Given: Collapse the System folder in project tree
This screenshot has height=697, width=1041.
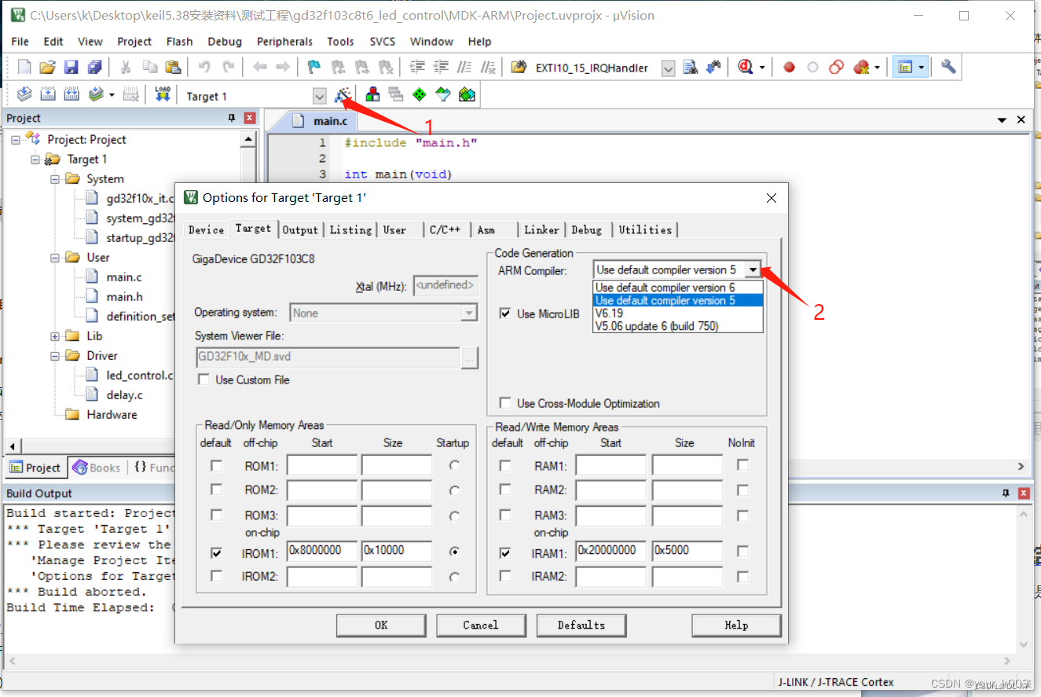Looking at the screenshot, I should click(x=55, y=178).
